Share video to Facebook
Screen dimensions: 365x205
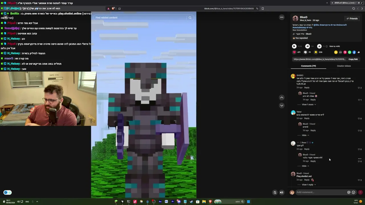354,52
